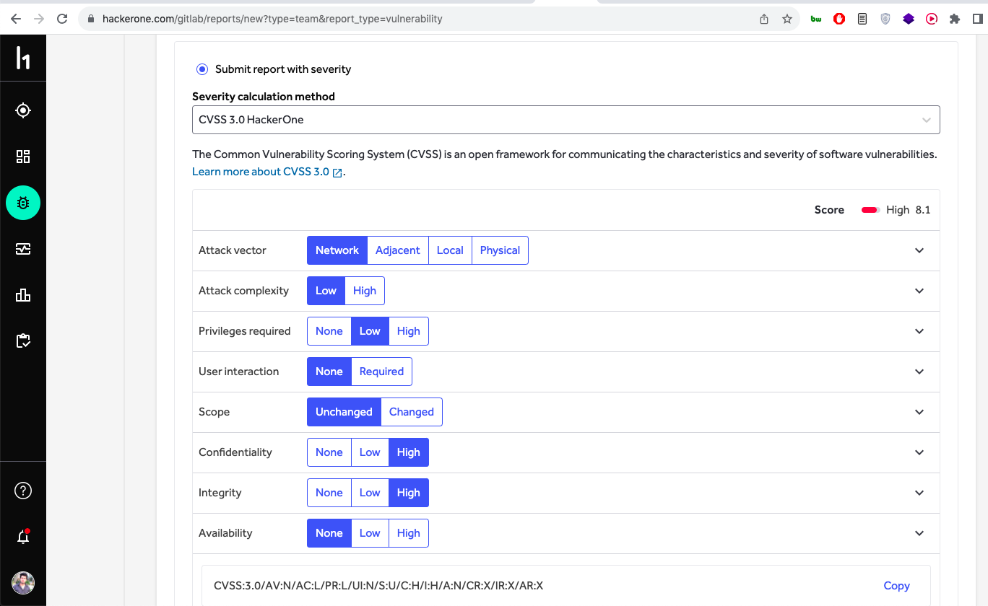
Task: Expand the Attack complexity row details
Action: click(919, 291)
